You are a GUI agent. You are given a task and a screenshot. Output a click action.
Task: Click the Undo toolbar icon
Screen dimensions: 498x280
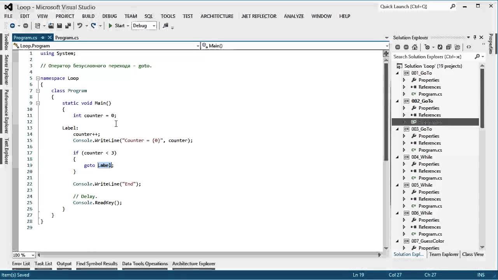click(80, 26)
